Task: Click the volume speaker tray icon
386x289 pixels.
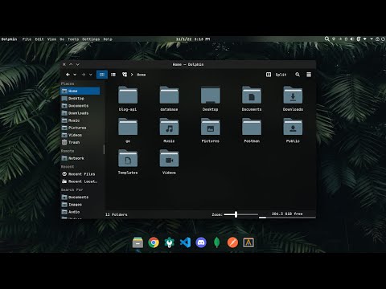Action: point(352,39)
